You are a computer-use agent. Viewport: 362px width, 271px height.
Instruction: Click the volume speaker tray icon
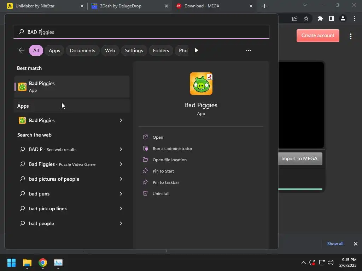pos(331,263)
